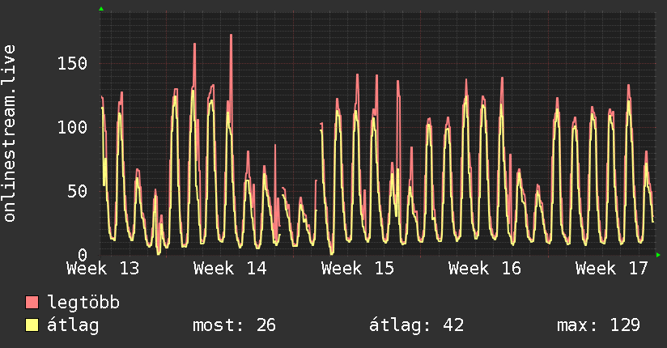The image size is (667, 348).
Task: Click the legtöbb legend label
Action: [x=83, y=303]
